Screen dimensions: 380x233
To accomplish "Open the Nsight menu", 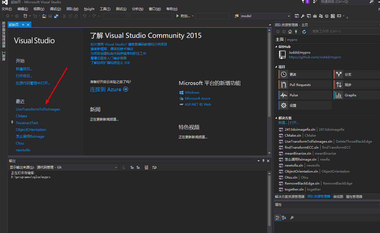I will (89, 9).
